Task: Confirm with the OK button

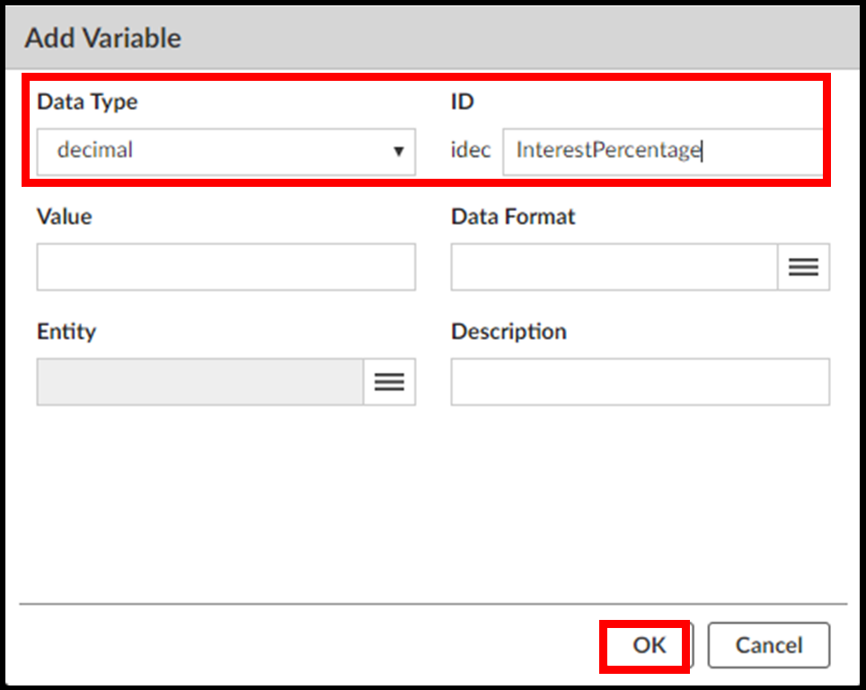Action: pos(649,645)
